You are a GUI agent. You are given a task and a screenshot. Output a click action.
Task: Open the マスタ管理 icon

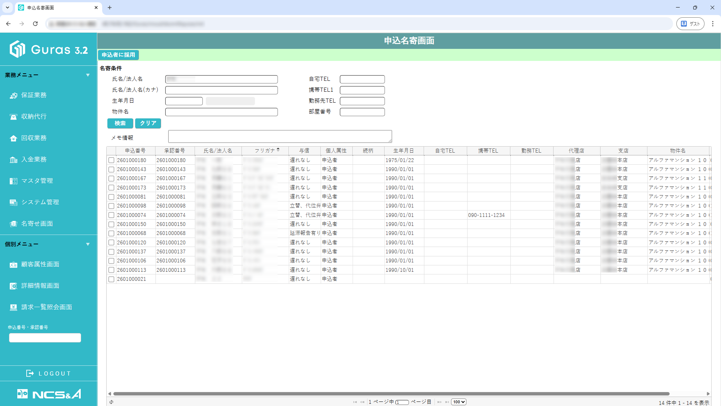click(x=14, y=181)
